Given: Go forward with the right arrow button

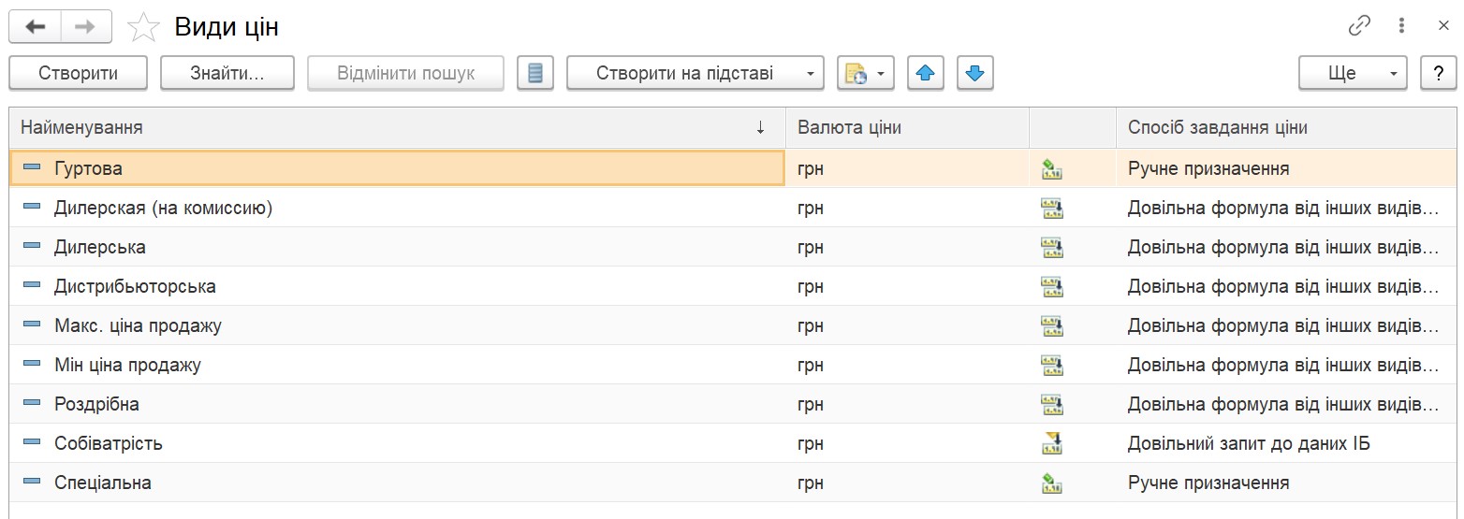Looking at the screenshot, I should 85,26.
